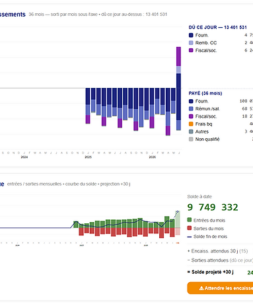Click the orange Frais bq legend swatch
The image size is (253, 304).
(x=191, y=124)
